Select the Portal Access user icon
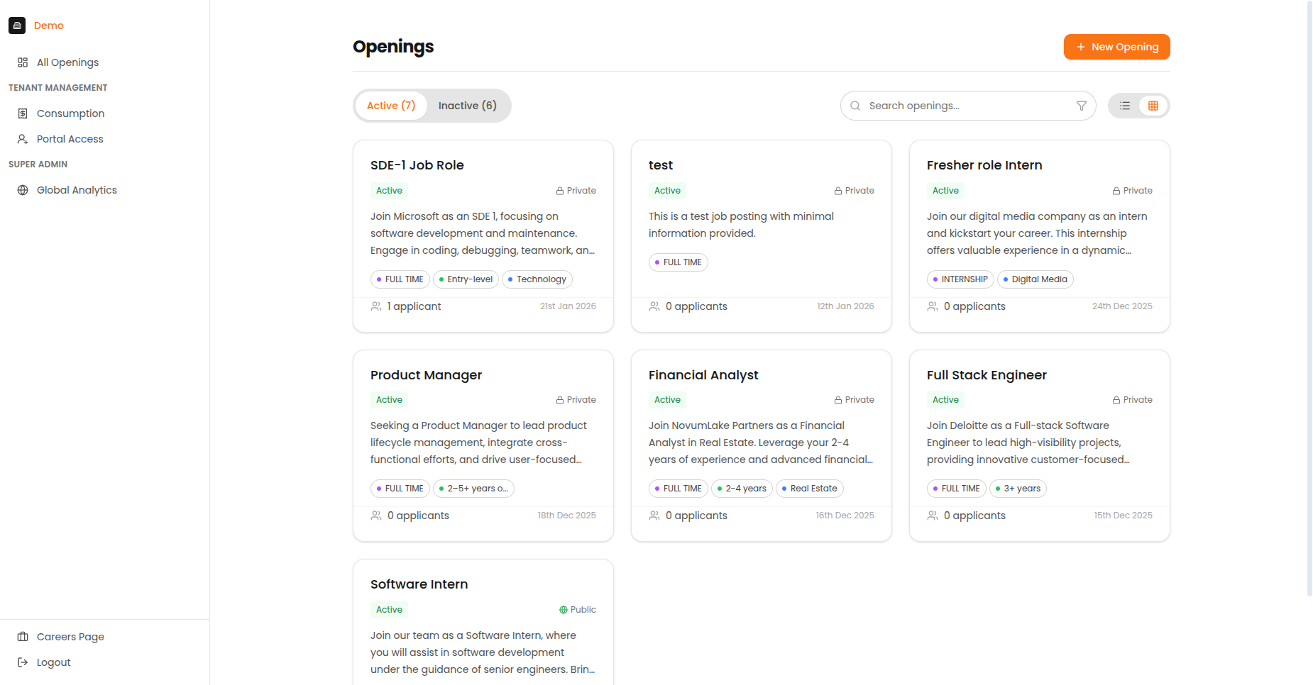 click(x=22, y=139)
